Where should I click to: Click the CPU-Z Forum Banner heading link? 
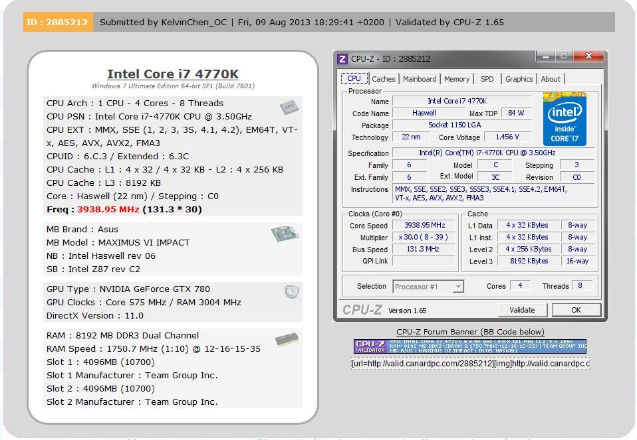click(470, 332)
